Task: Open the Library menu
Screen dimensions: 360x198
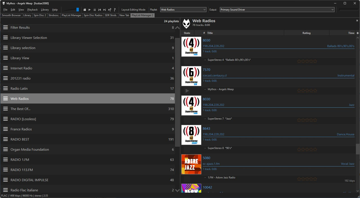Action: coord(45,10)
